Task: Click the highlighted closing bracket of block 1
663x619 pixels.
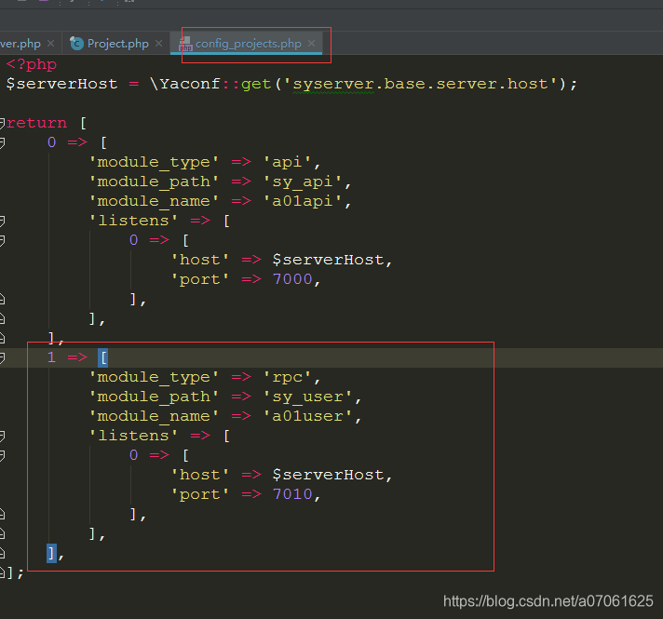Action: click(51, 553)
